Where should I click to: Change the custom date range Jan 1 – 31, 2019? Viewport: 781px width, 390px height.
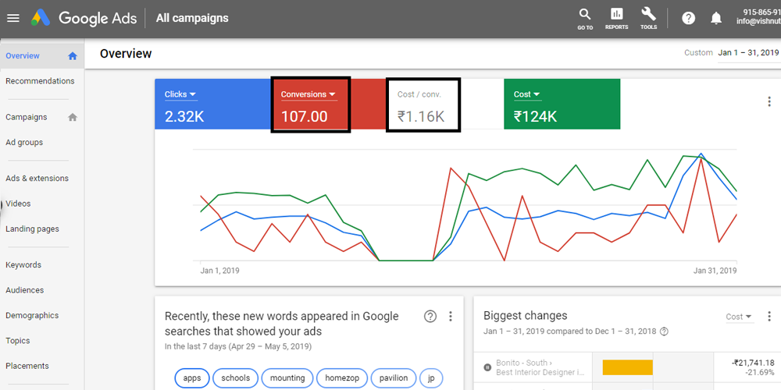point(748,53)
